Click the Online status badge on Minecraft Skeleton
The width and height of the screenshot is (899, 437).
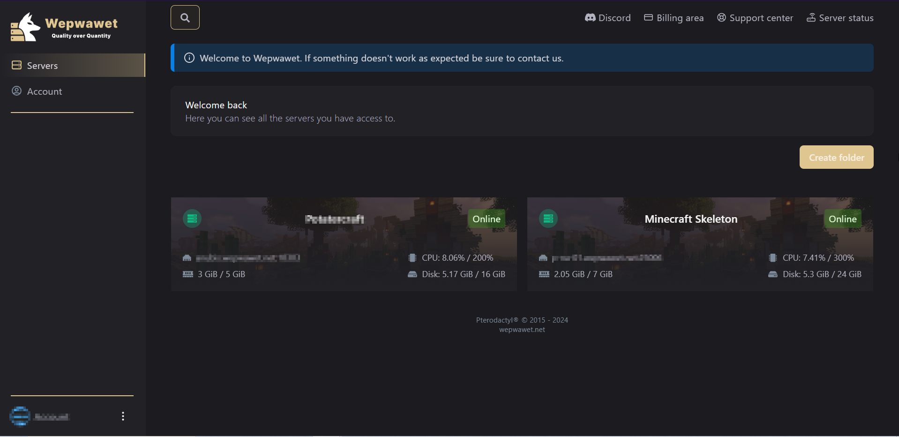click(x=843, y=219)
